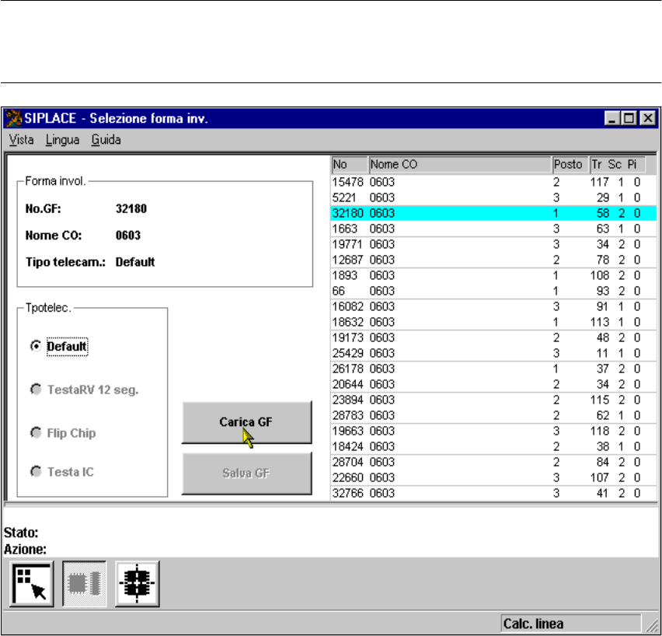Select row number 1663
This screenshot has width=662, height=636.
coord(493,229)
